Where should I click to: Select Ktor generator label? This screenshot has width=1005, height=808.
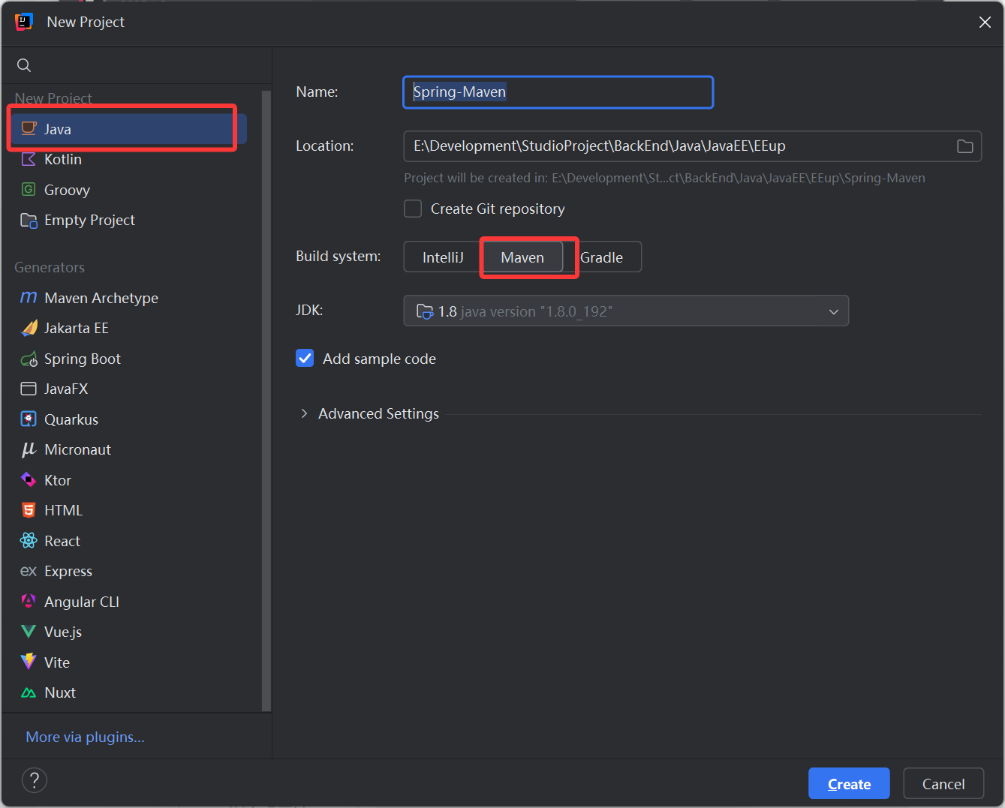(x=58, y=480)
